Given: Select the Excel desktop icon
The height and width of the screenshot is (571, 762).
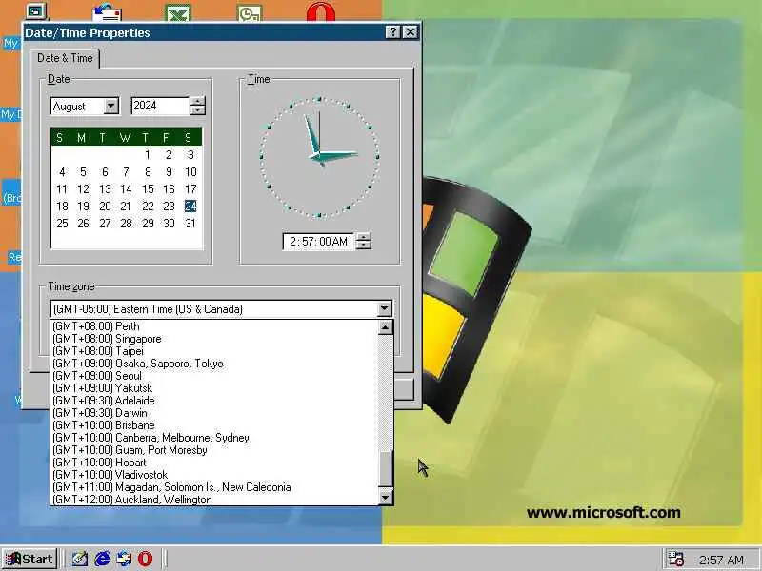Looking at the screenshot, I should 178,12.
